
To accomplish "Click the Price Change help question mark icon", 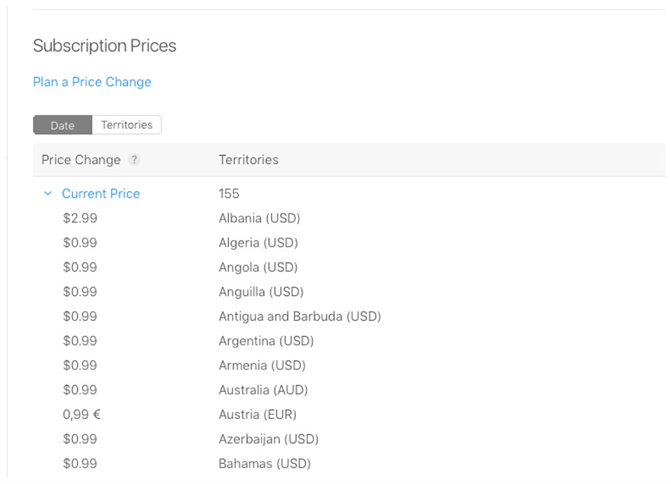I will pyautogui.click(x=134, y=160).
